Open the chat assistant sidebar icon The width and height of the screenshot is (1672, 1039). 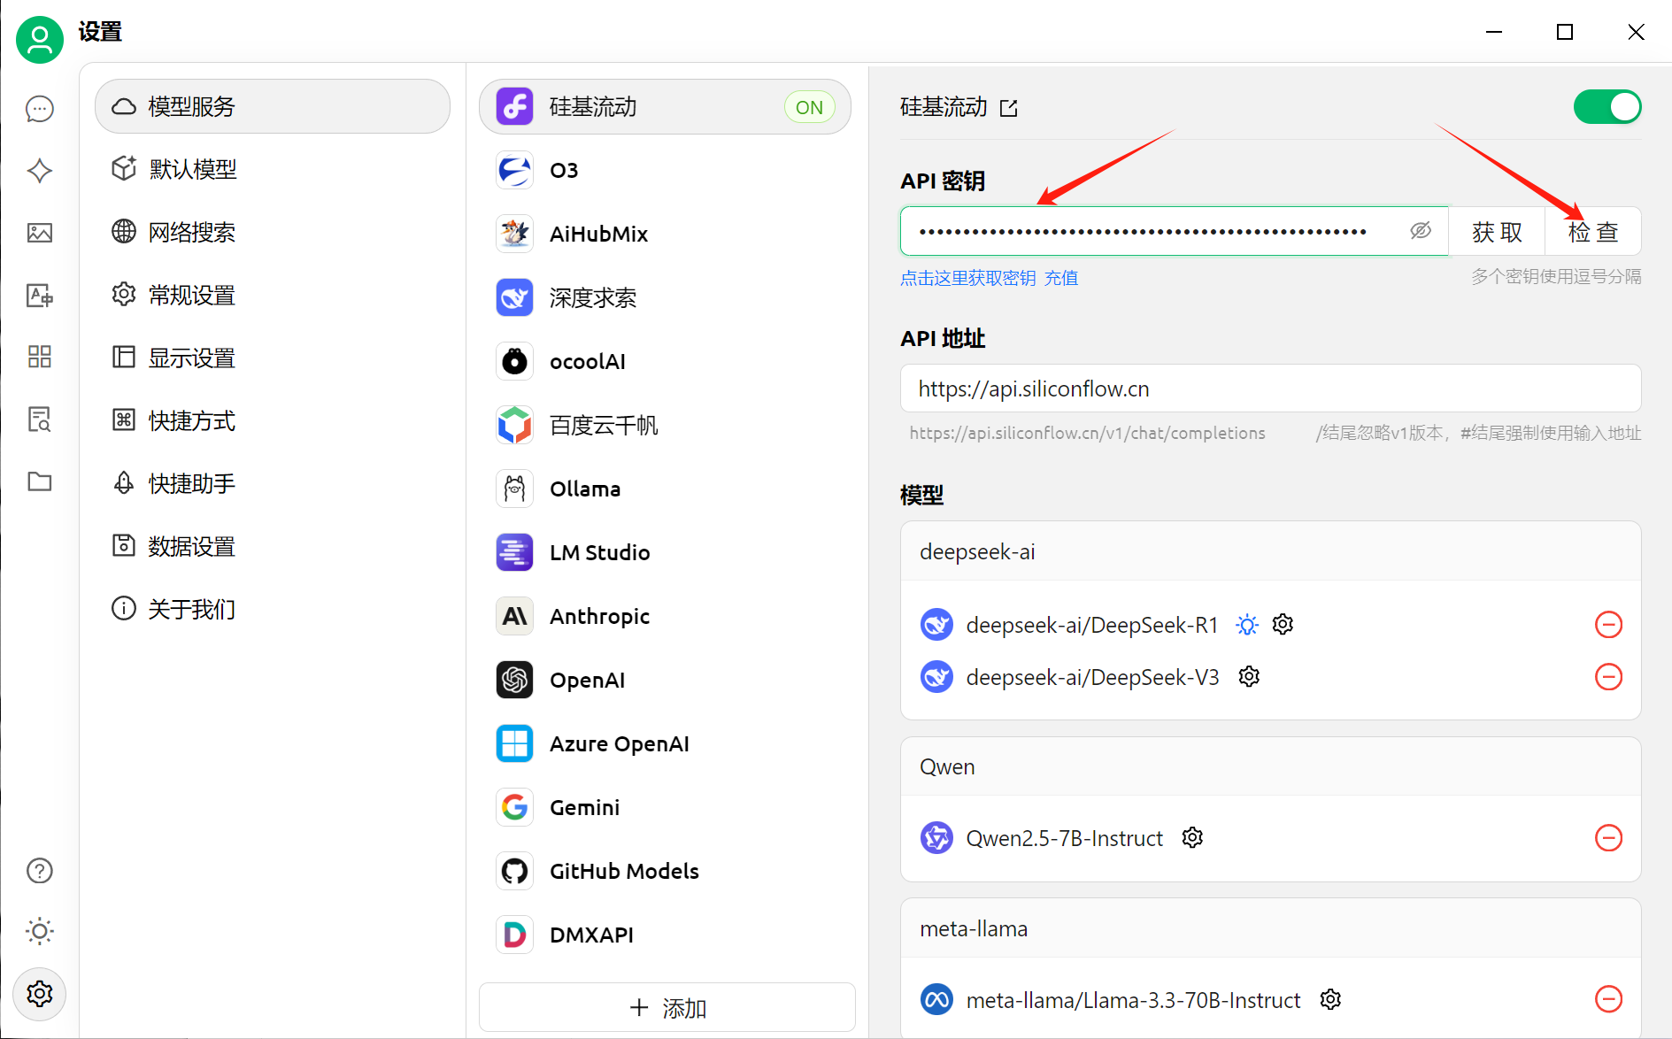40,109
